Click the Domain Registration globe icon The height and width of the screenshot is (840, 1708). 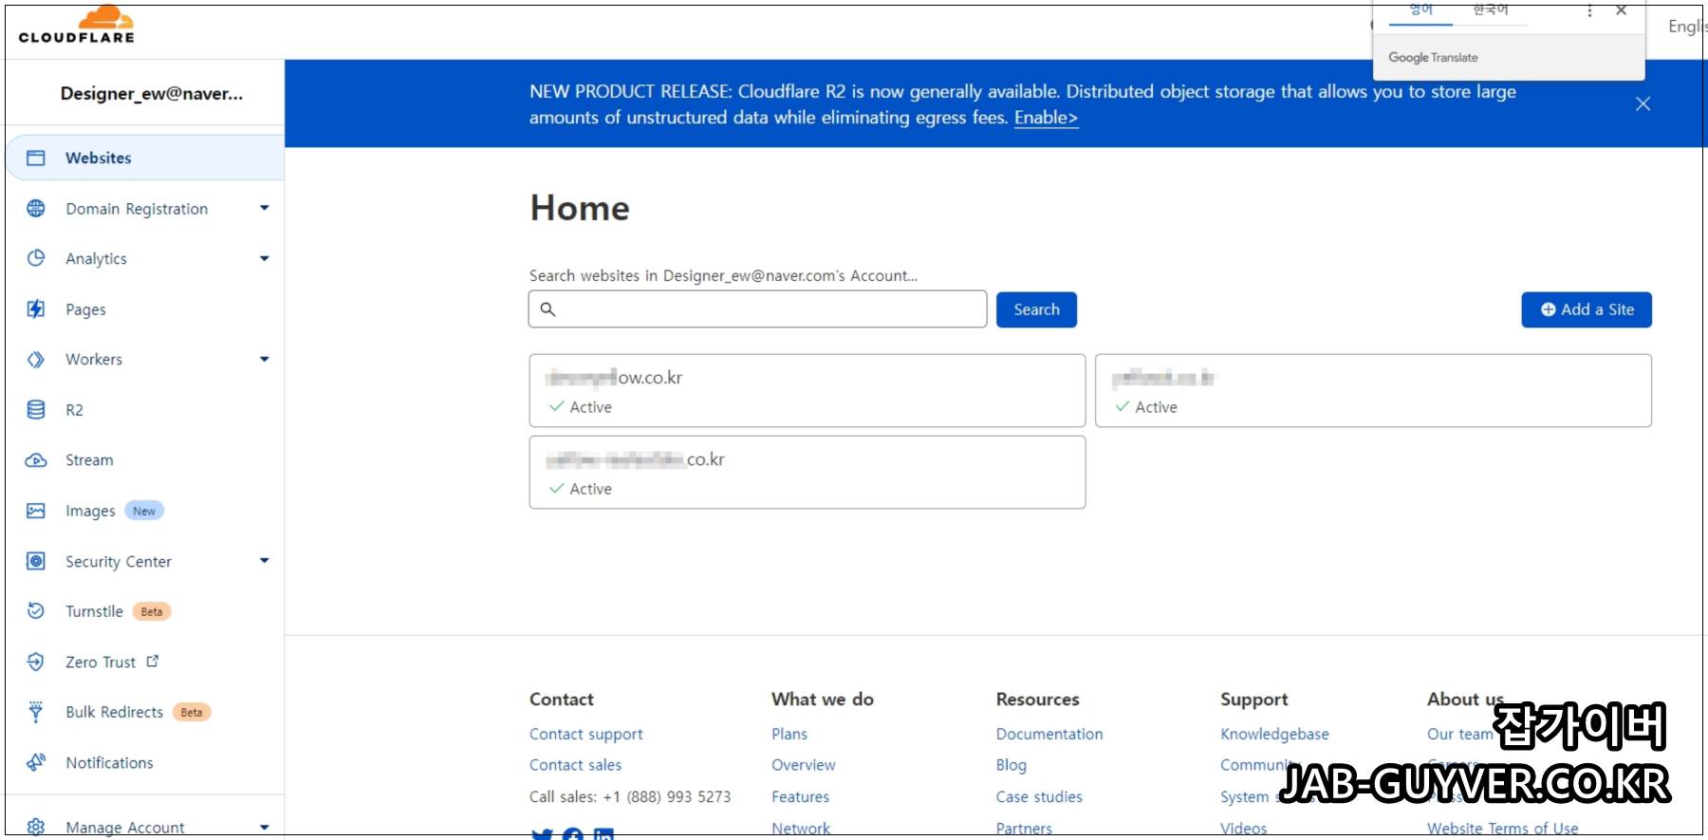(x=36, y=208)
